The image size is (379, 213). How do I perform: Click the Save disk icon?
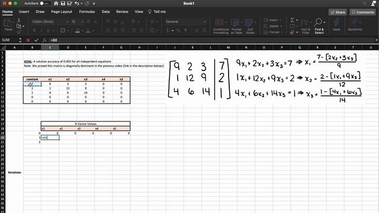click(63, 4)
